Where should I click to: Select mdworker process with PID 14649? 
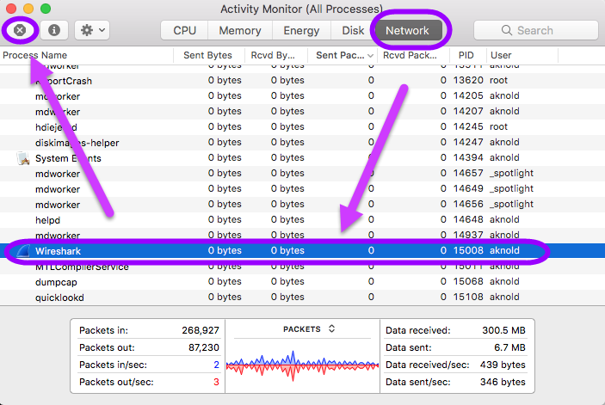pos(303,189)
